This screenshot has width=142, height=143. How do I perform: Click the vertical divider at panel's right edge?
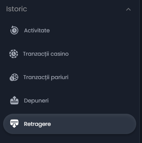140,71
